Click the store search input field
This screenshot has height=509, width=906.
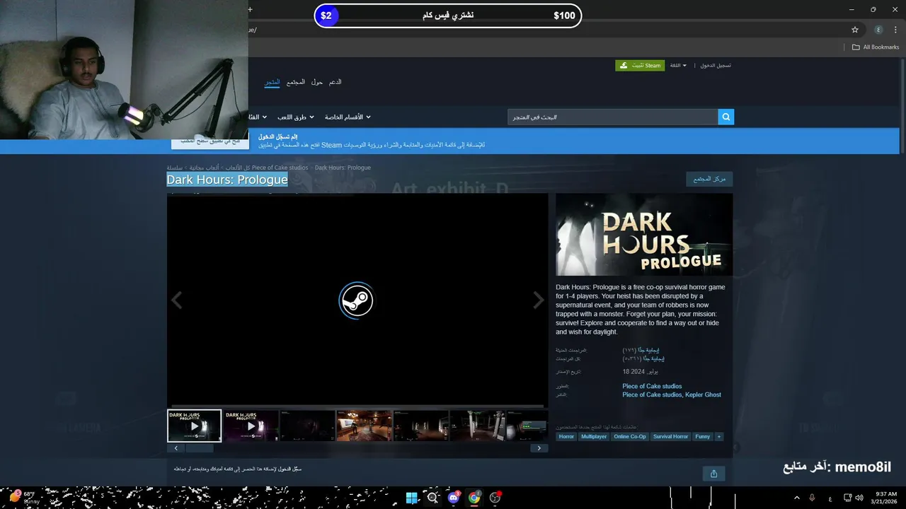coord(612,117)
